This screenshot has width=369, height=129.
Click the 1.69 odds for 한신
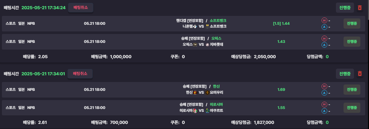(281, 90)
